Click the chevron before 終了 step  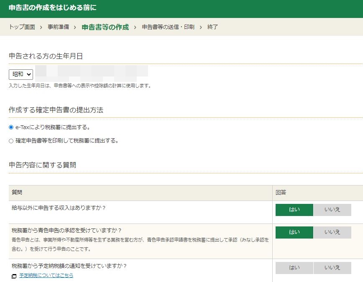point(201,27)
